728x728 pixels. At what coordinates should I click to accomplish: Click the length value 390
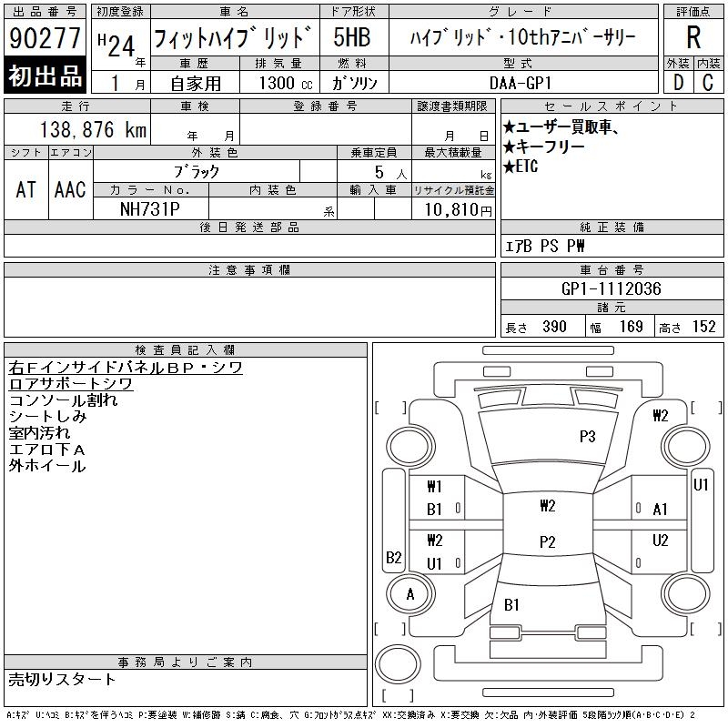554,327
